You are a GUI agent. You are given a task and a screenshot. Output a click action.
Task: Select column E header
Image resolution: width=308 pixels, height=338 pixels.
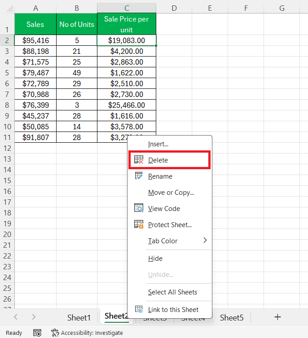click(210, 8)
